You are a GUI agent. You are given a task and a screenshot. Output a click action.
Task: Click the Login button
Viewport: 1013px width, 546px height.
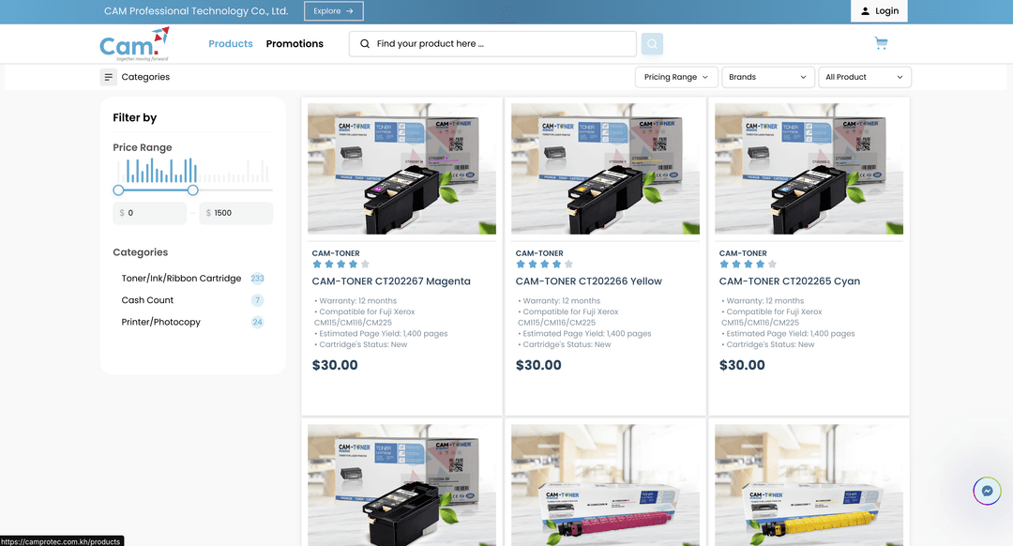click(879, 11)
